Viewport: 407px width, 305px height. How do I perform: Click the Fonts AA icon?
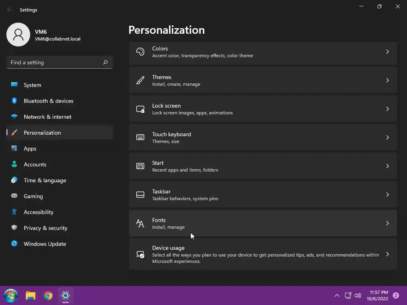140,223
